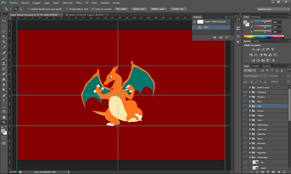Open the Opacidad value dropdown arrow

point(288,76)
